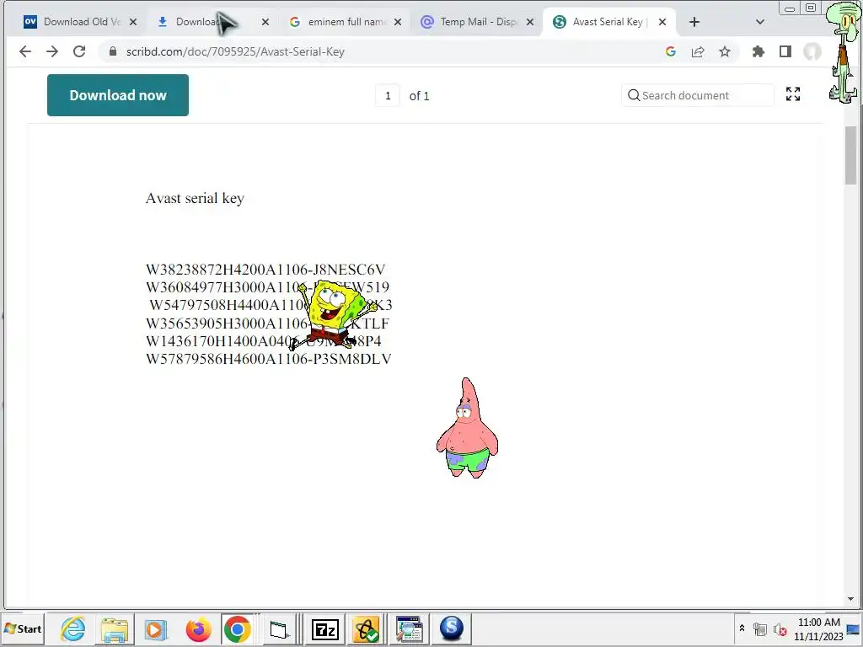Open the window icon beside the Chrome taskbar button

(x=279, y=628)
